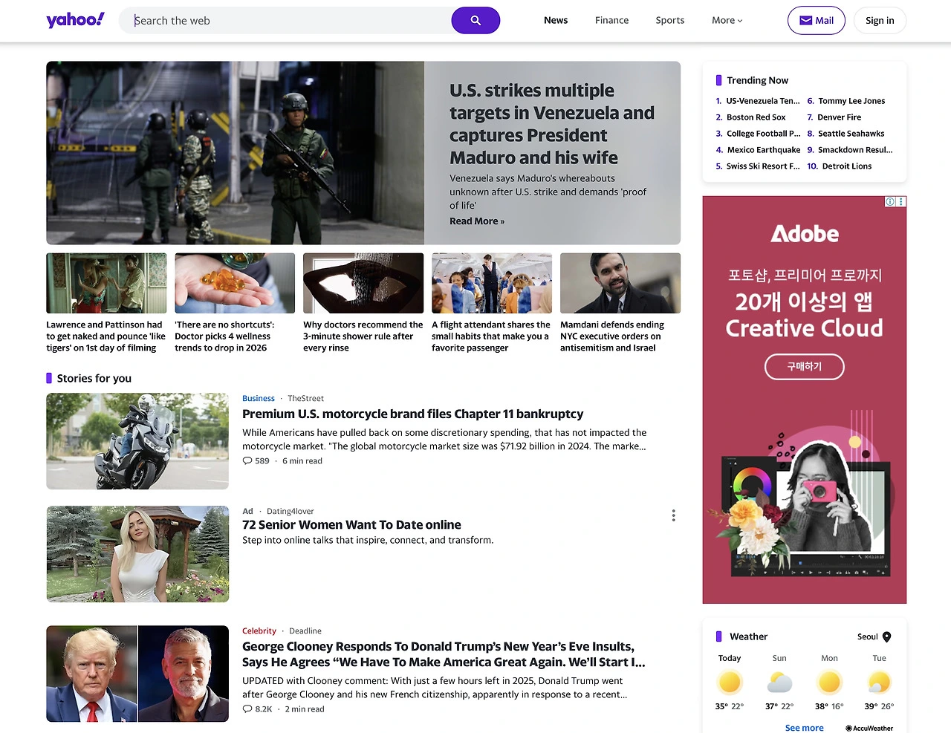Open trending topic US-Venezuela Ten...
This screenshot has width=951, height=733.
point(763,101)
